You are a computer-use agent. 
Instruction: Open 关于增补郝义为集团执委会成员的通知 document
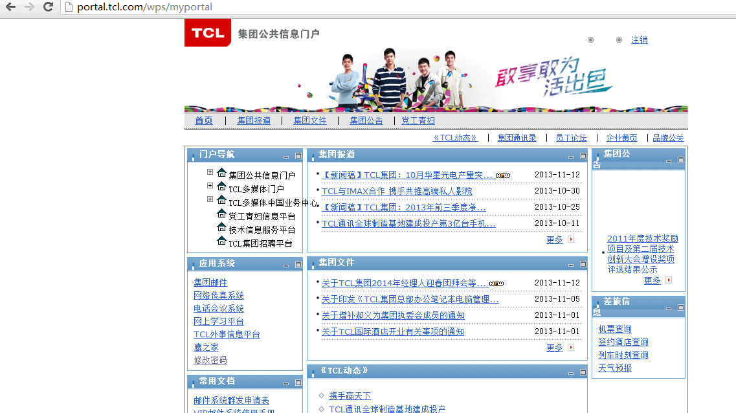click(393, 315)
